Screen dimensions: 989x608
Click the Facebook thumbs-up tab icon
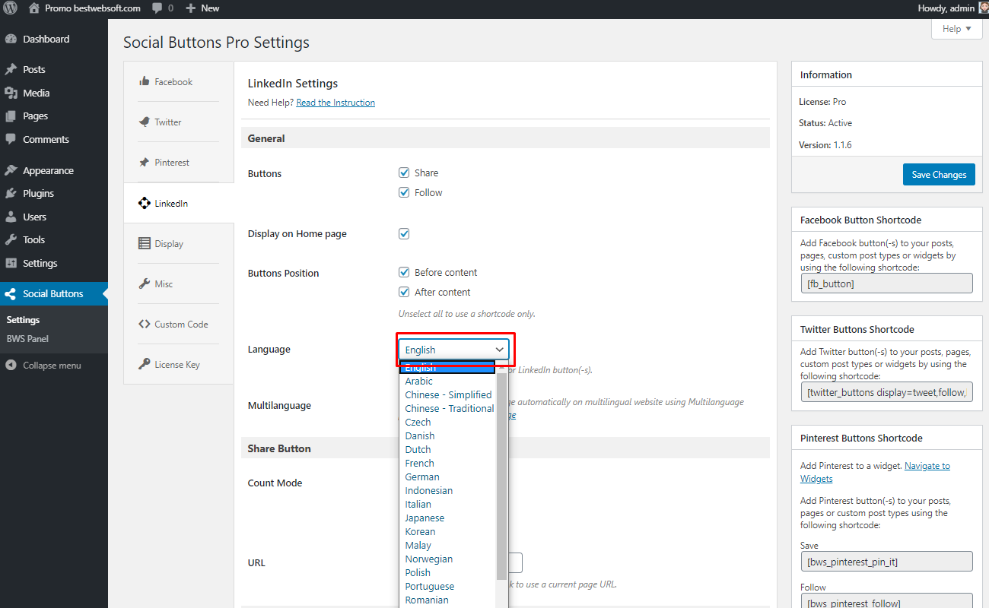(x=144, y=81)
